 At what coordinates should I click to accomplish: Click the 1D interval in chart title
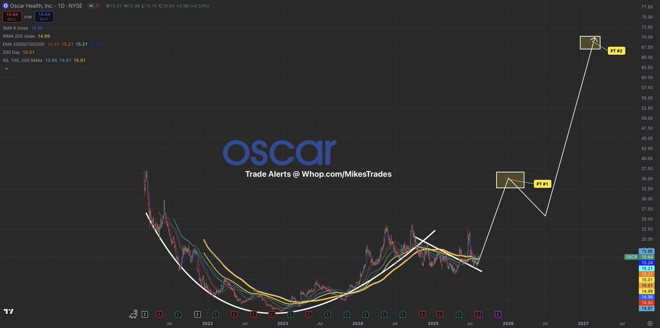[x=62, y=5]
